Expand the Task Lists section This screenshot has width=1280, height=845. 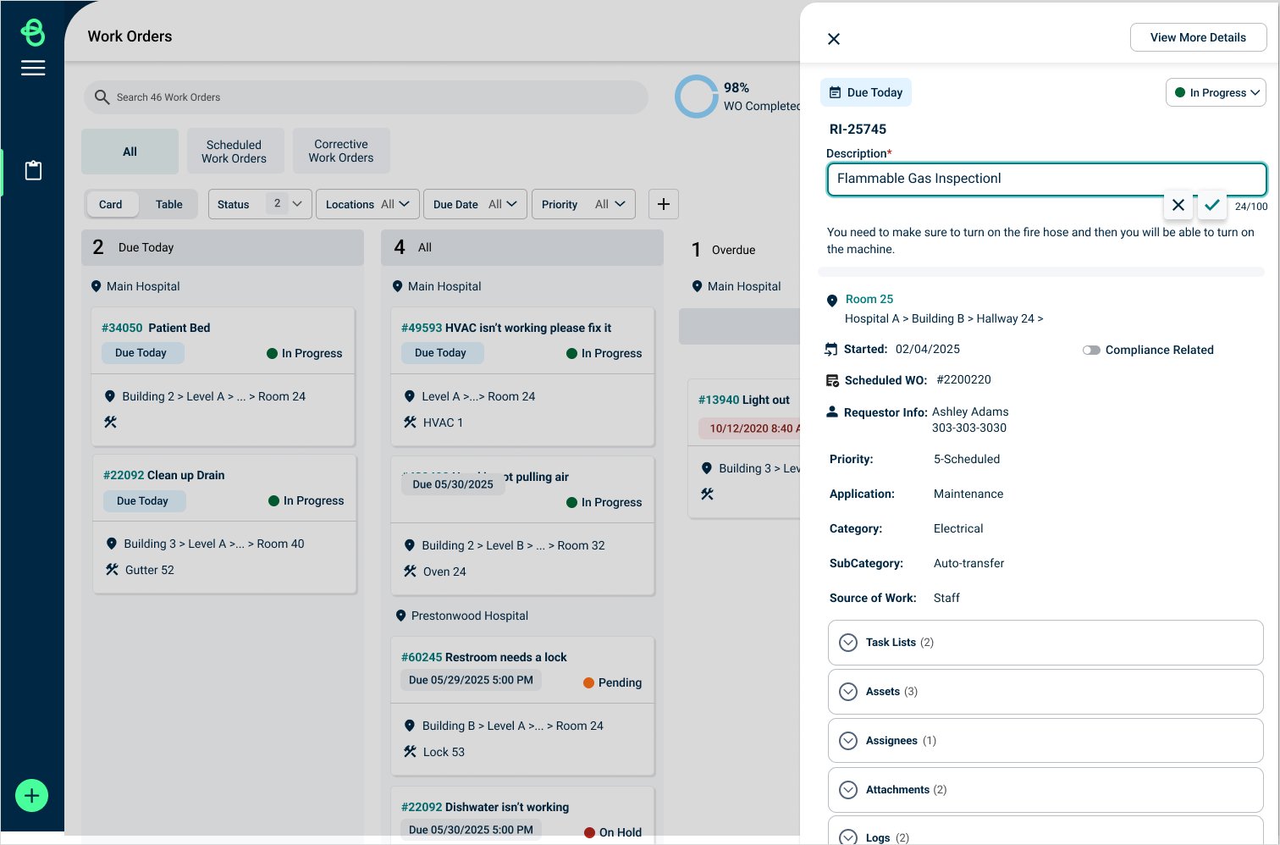coord(1046,643)
